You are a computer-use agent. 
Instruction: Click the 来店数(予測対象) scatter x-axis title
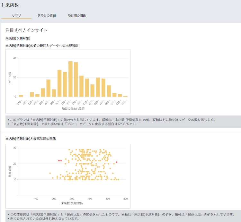click(72, 203)
